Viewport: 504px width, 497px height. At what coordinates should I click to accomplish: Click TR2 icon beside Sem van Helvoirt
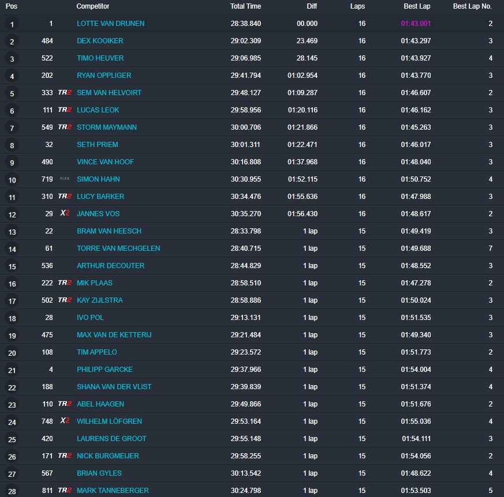click(x=65, y=93)
